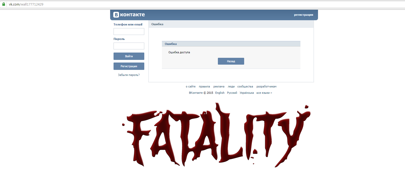Click the vk.com address bar URL
Viewport: 405px width, 186px height.
[x=26, y=4]
